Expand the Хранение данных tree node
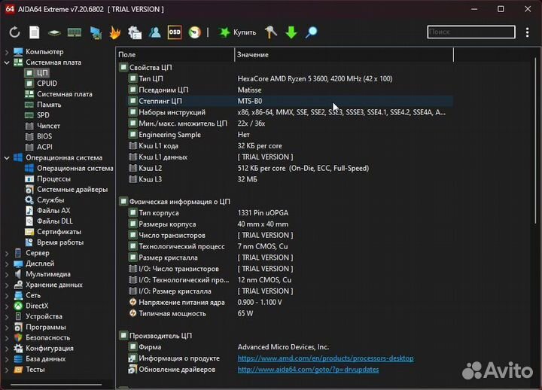This screenshot has width=542, height=390. (x=7, y=285)
